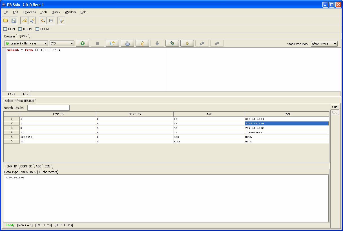Viewport: 343px width, 231px height.
Task: Open the Edit menu
Action: pos(16,12)
